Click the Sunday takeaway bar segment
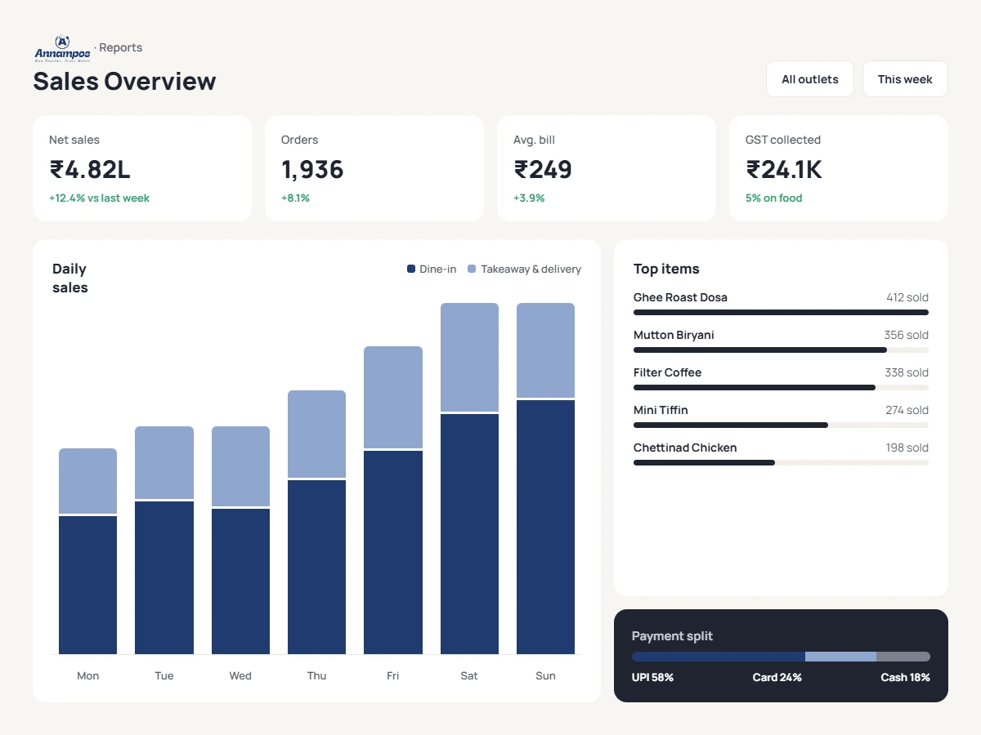 click(545, 350)
